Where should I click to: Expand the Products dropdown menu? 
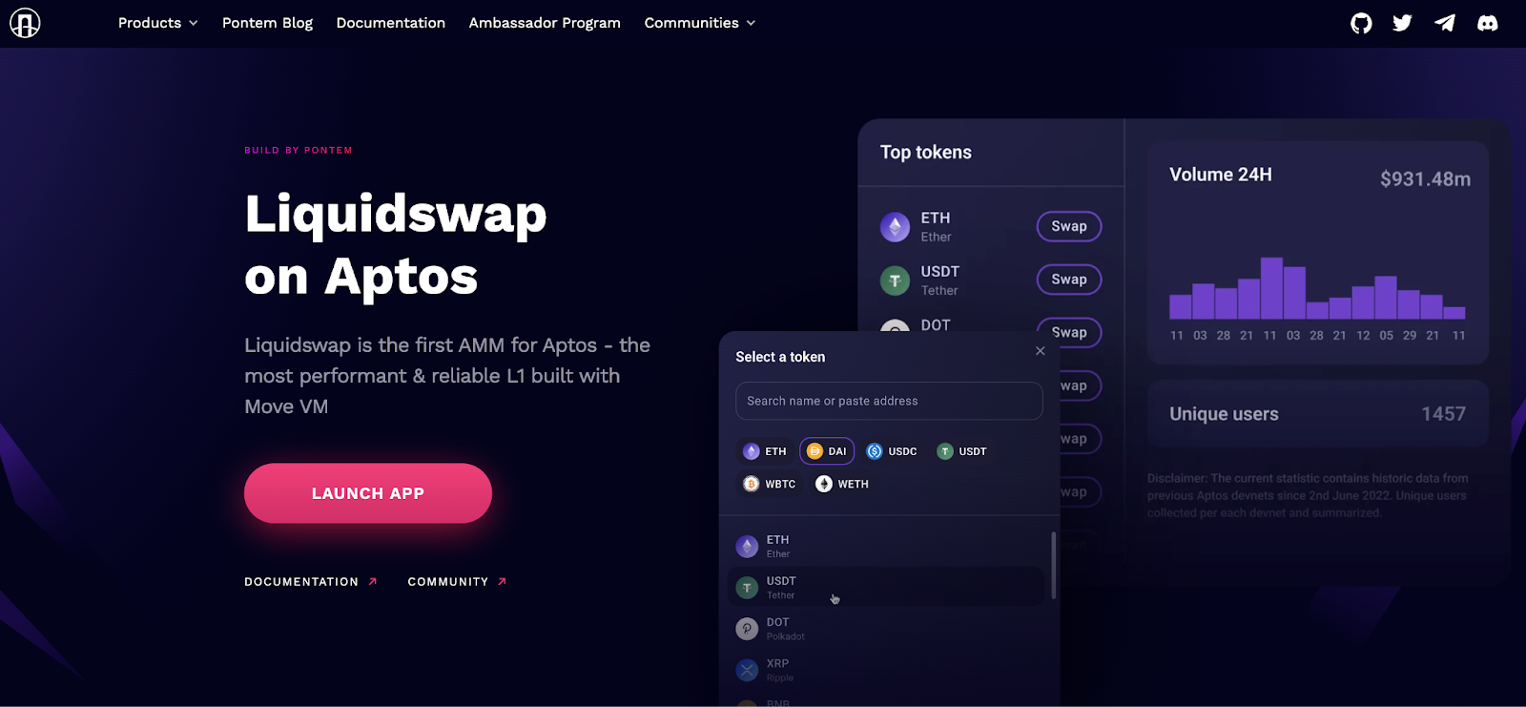point(158,23)
